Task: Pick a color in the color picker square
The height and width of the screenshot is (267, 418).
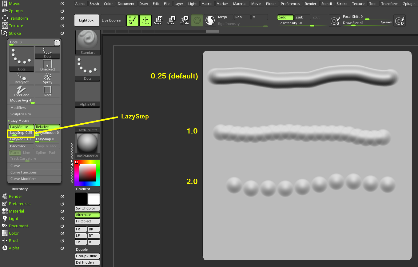Action: (87, 173)
